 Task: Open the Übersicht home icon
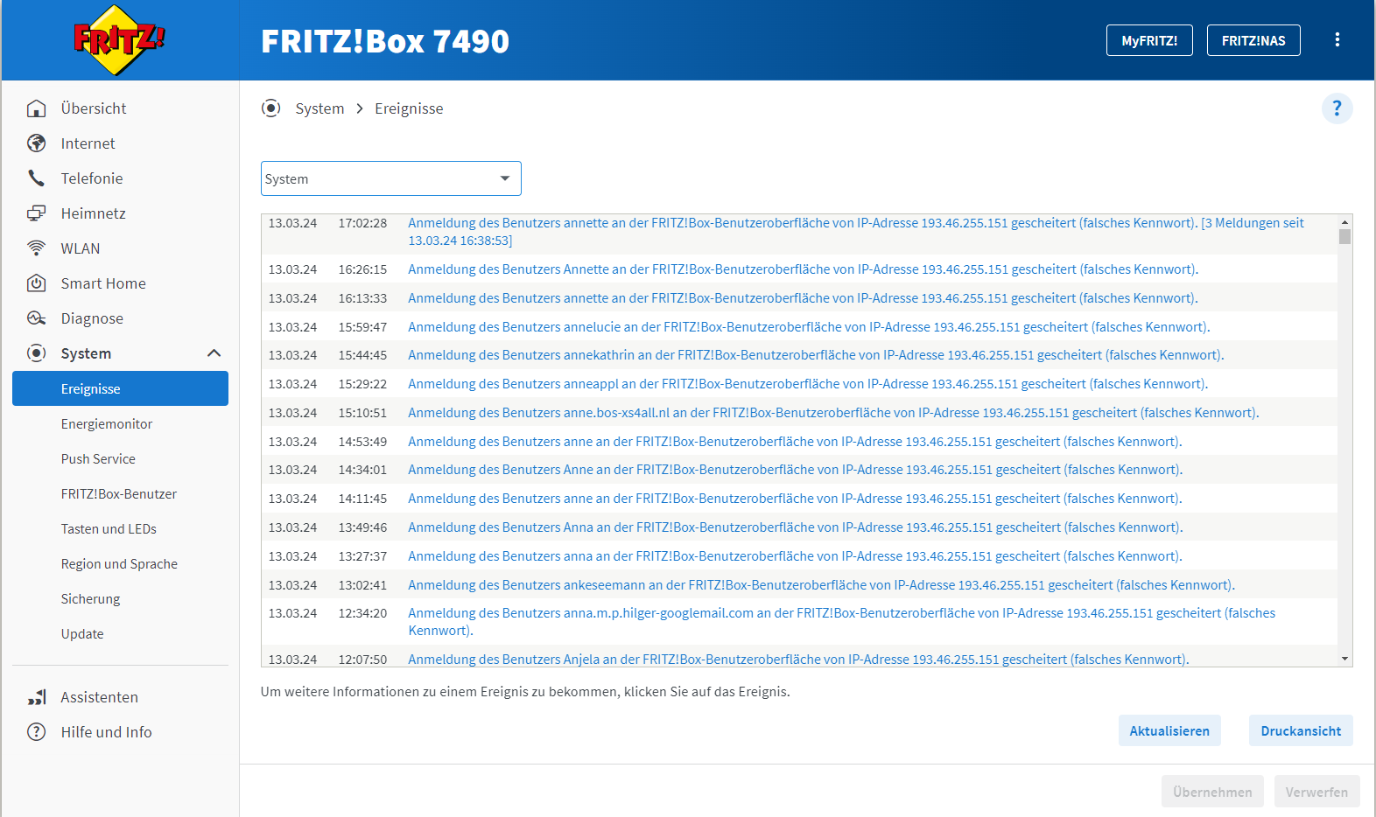click(36, 108)
